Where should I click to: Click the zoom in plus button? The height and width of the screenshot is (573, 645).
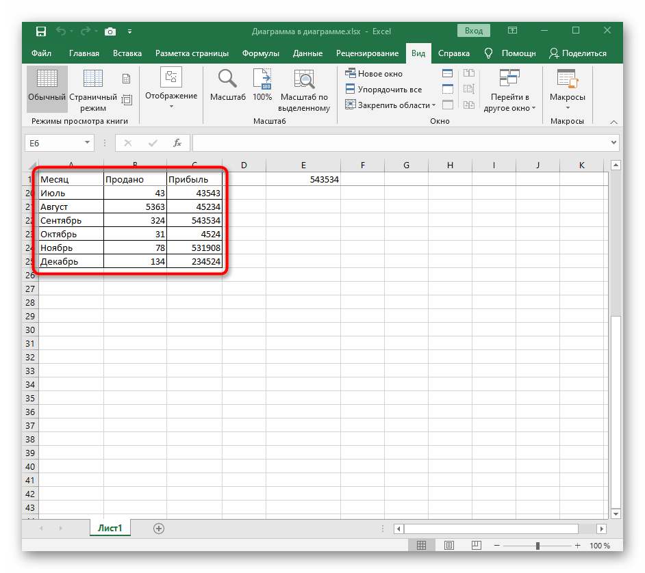click(577, 546)
